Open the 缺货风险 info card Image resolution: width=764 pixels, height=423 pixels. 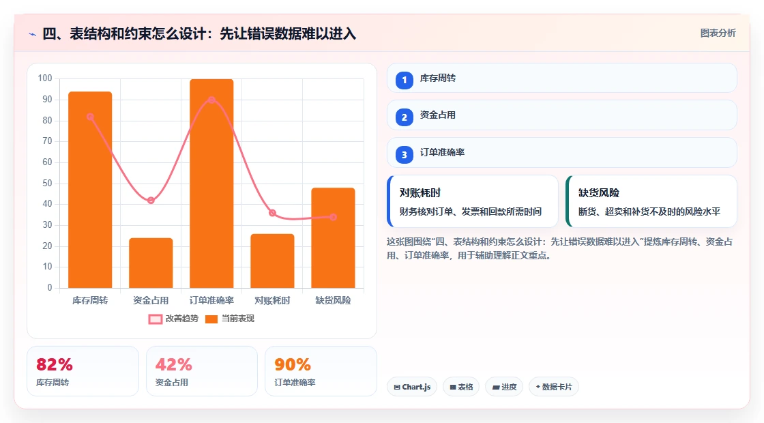651,201
